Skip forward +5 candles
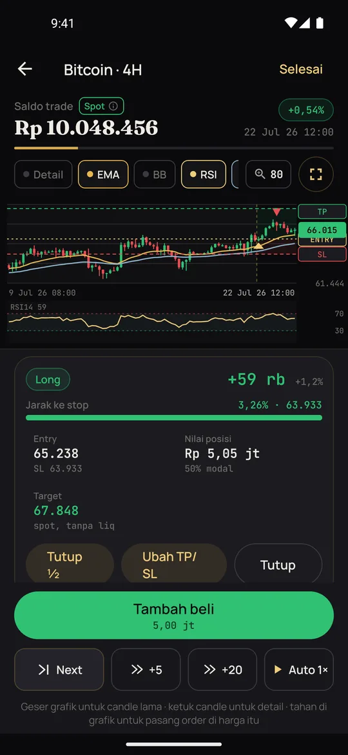The image size is (348, 755). pos(146,669)
